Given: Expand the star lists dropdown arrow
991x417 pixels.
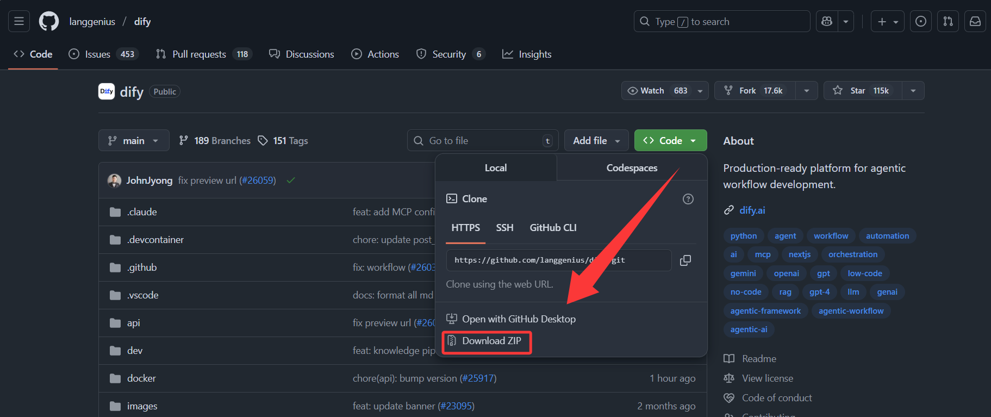Looking at the screenshot, I should (913, 91).
